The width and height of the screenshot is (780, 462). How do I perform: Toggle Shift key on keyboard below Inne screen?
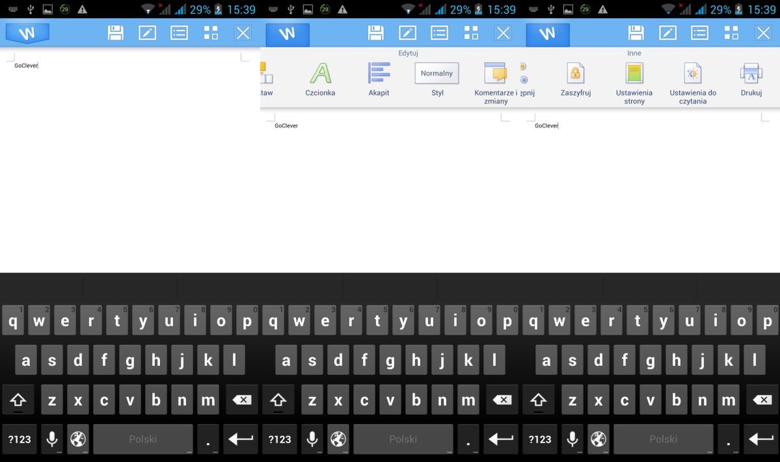(538, 400)
